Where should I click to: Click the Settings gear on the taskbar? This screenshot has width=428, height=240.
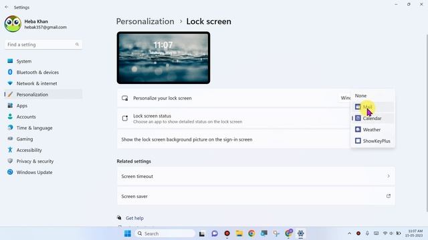300,233
